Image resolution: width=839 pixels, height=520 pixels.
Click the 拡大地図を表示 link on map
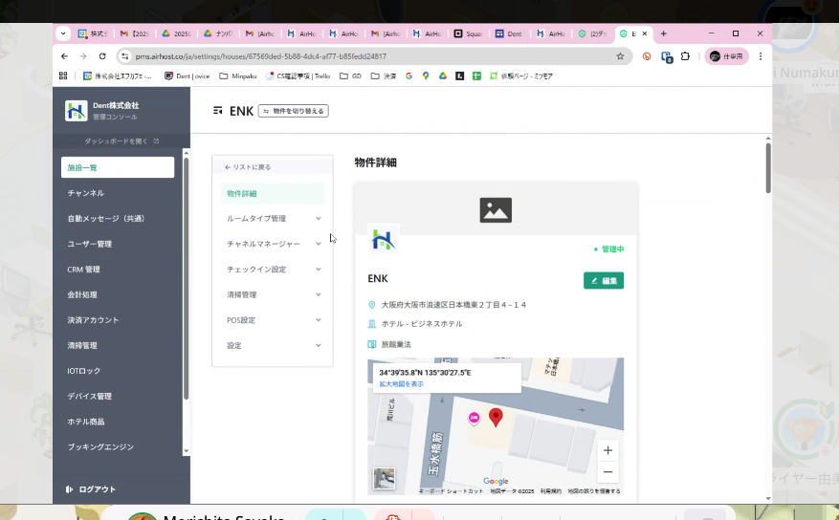click(401, 384)
